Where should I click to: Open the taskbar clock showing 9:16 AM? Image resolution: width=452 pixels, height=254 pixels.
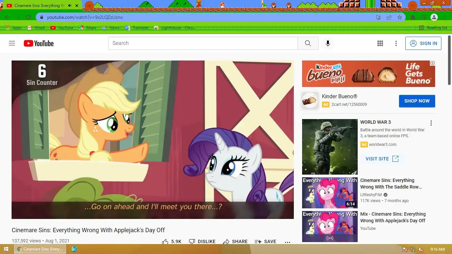[437, 249]
